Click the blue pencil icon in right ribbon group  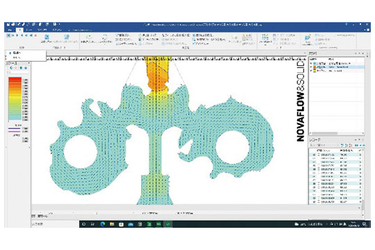click(x=308, y=37)
